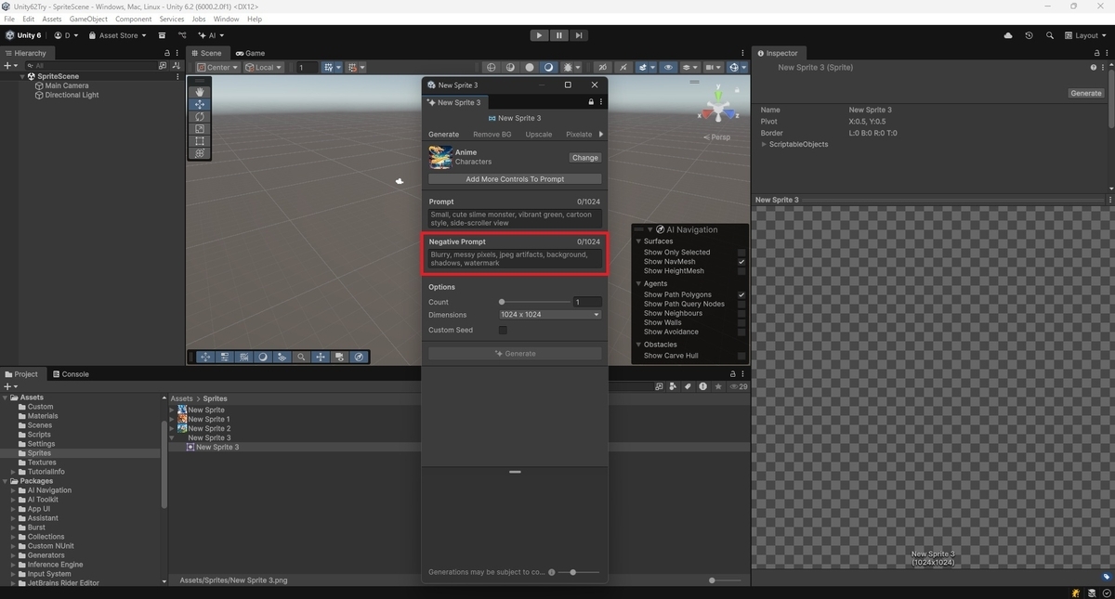
Task: Enable the Custom Seed checkbox
Action: [503, 330]
